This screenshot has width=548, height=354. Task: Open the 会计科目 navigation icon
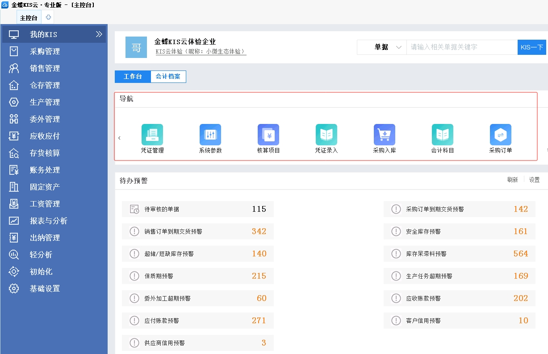[x=443, y=135]
